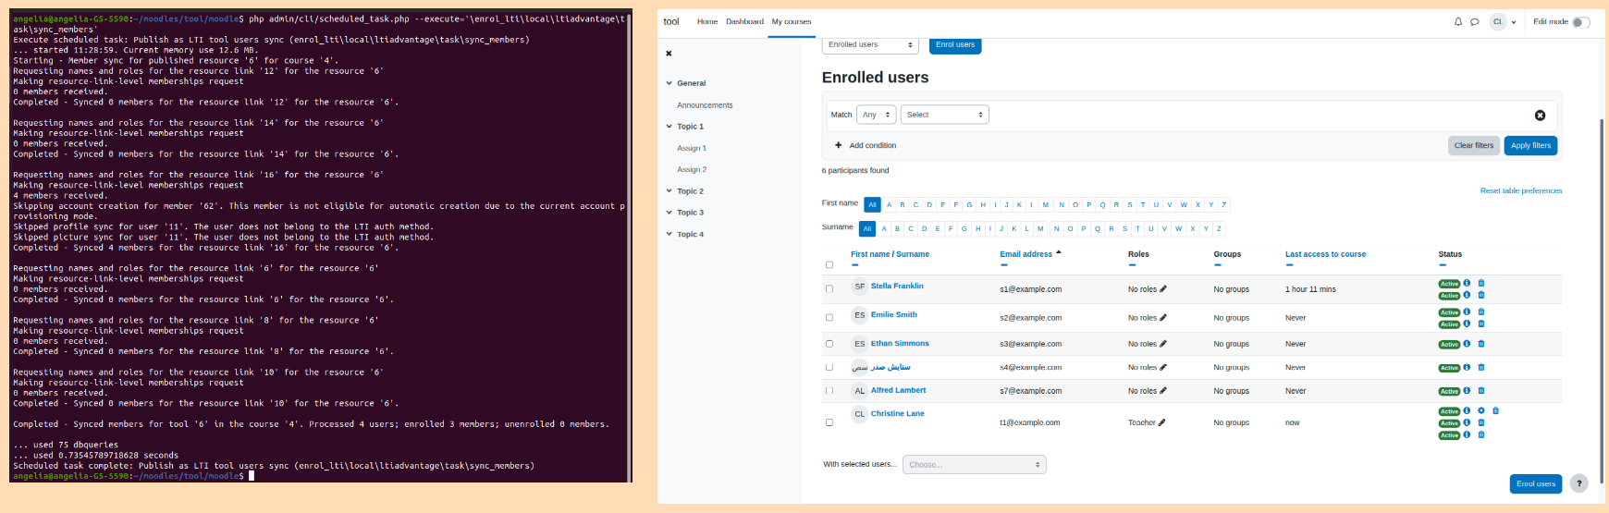The width and height of the screenshot is (1609, 513).
Task: Click Clear filters button
Action: click(x=1474, y=145)
